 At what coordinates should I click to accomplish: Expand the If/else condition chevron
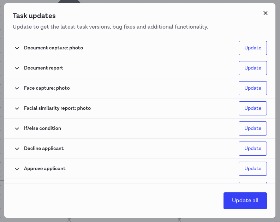(x=17, y=128)
